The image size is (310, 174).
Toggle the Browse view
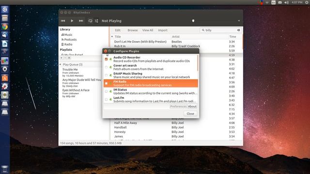click(132, 30)
